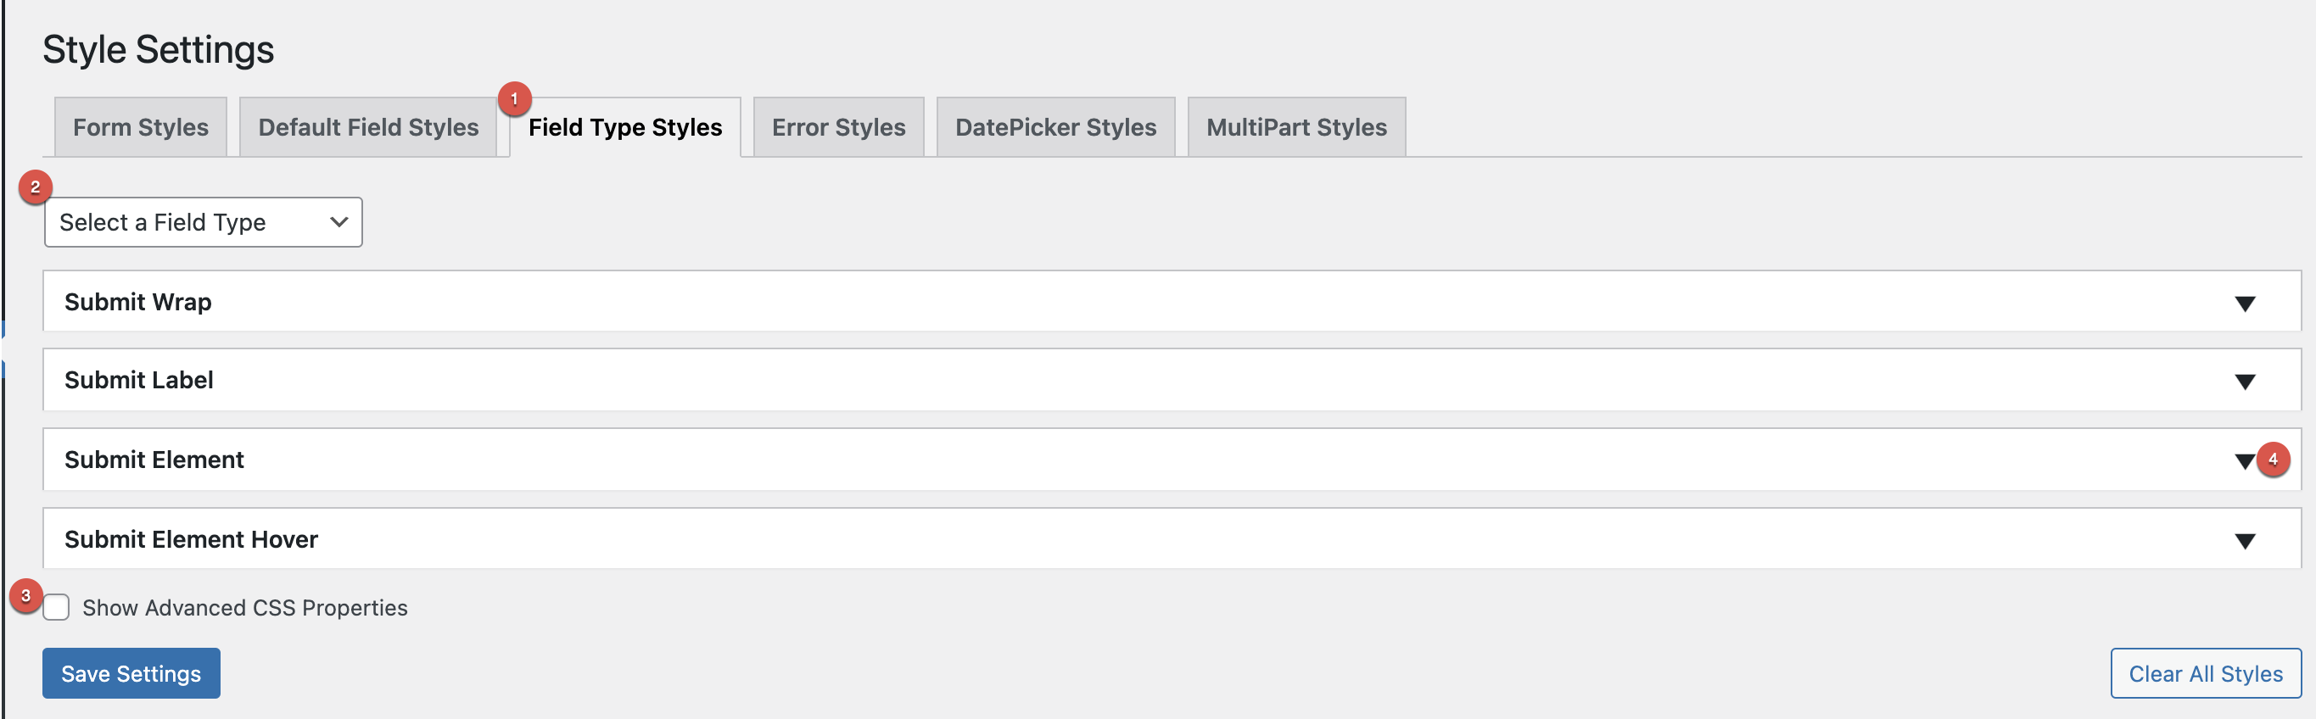Select the Field Type Styles tab
The image size is (2316, 719).
tap(626, 126)
